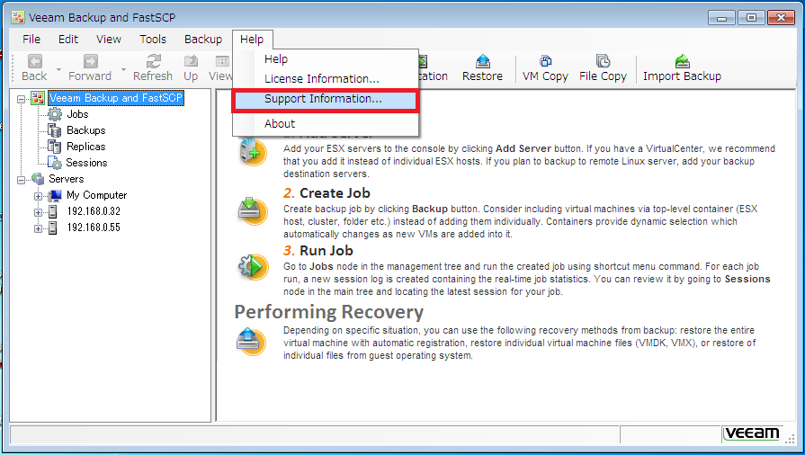The height and width of the screenshot is (455, 805).
Task: Open the Tools menu
Action: (153, 39)
